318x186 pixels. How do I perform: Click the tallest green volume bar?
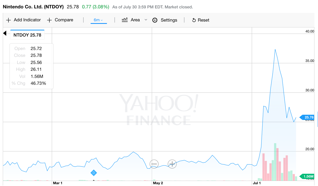[275, 162]
